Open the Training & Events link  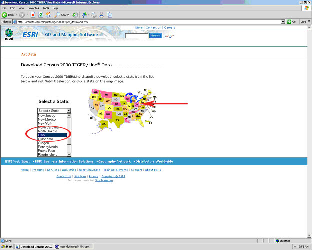pyautogui.click(x=115, y=170)
